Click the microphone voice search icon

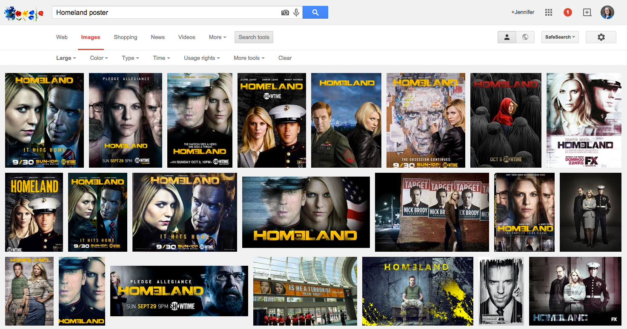point(296,13)
